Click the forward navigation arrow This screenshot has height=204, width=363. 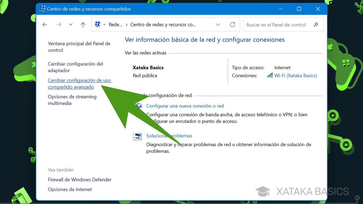[x=58, y=24]
